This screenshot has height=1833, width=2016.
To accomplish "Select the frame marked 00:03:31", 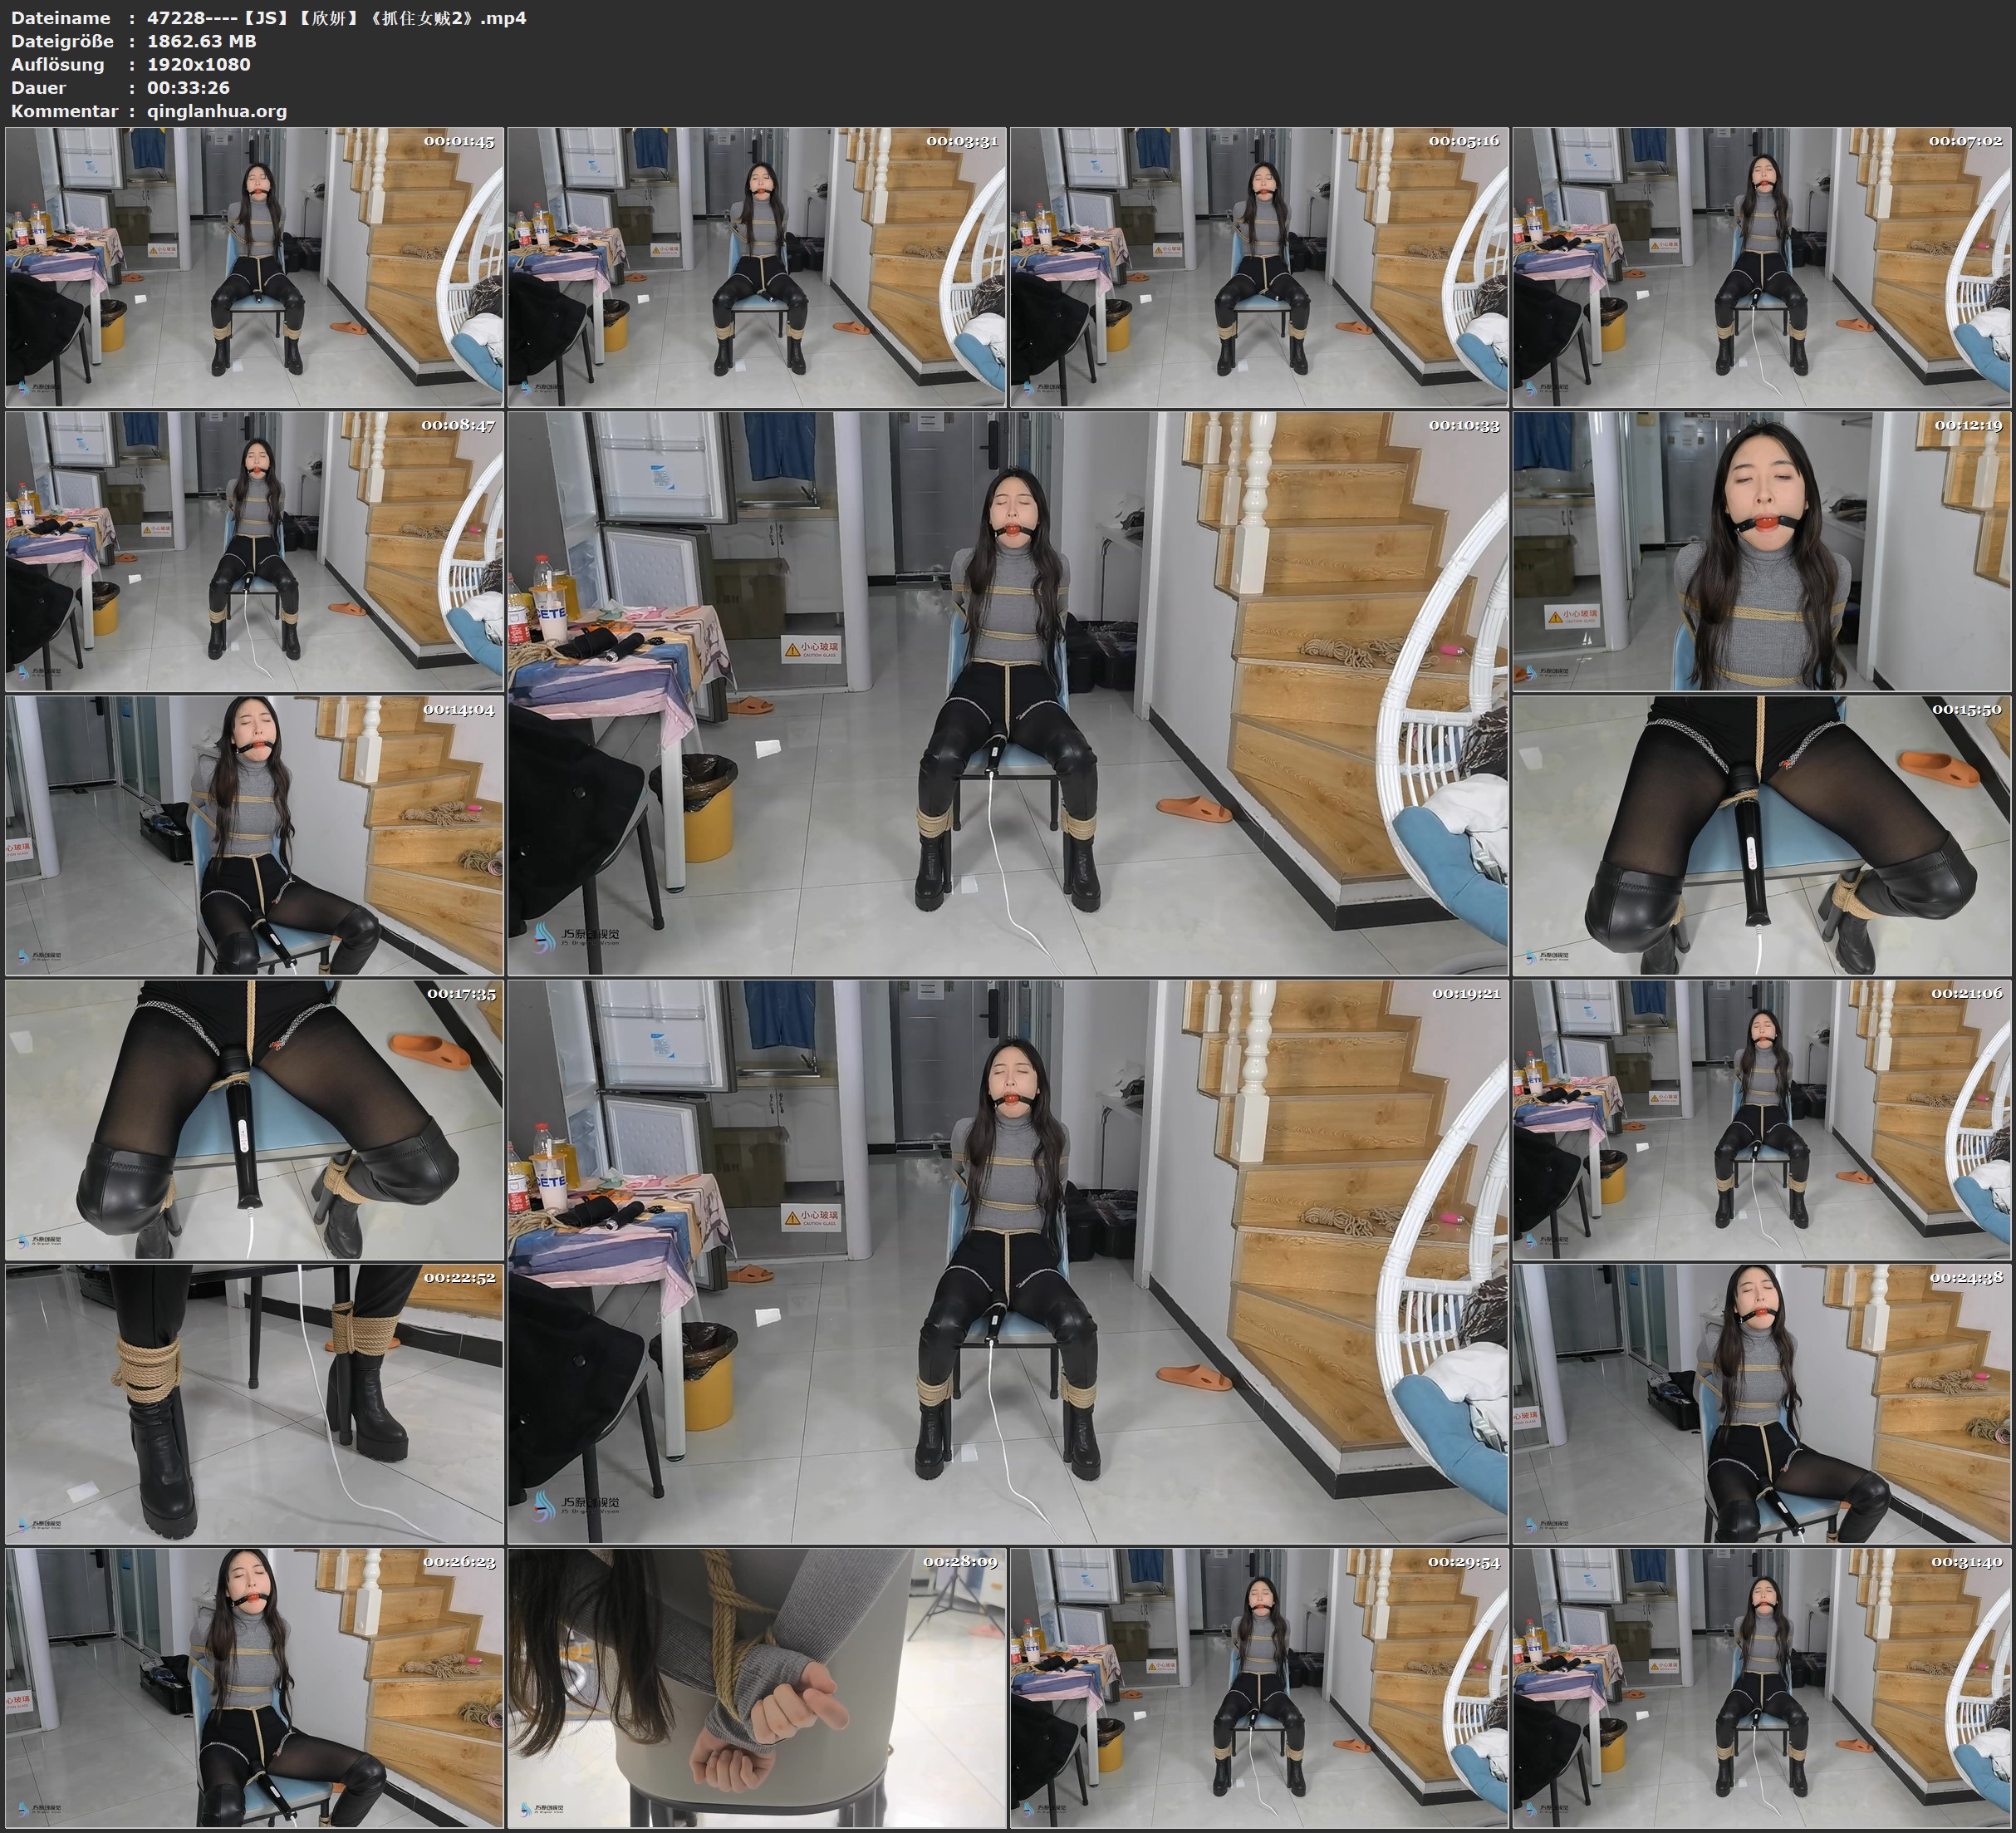I will [x=757, y=268].
